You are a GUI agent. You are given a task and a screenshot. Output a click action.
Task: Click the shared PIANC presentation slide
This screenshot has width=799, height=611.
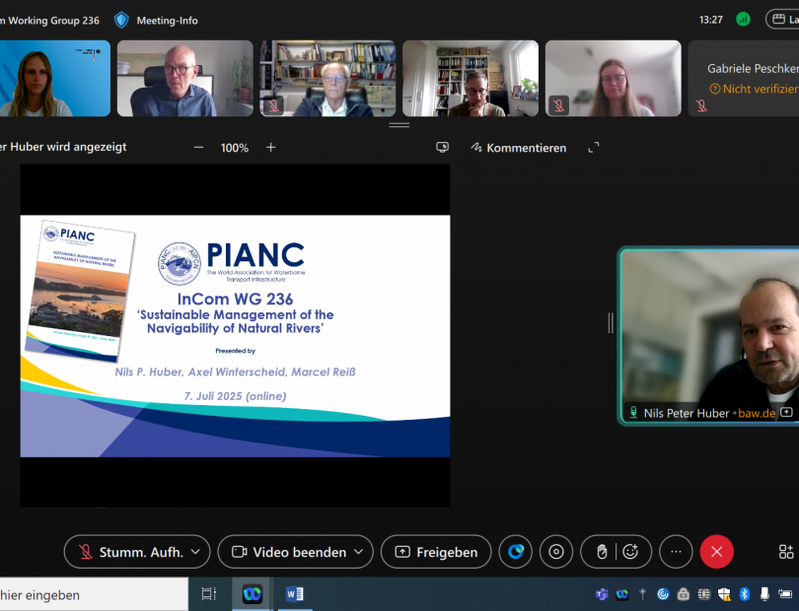[x=235, y=336]
